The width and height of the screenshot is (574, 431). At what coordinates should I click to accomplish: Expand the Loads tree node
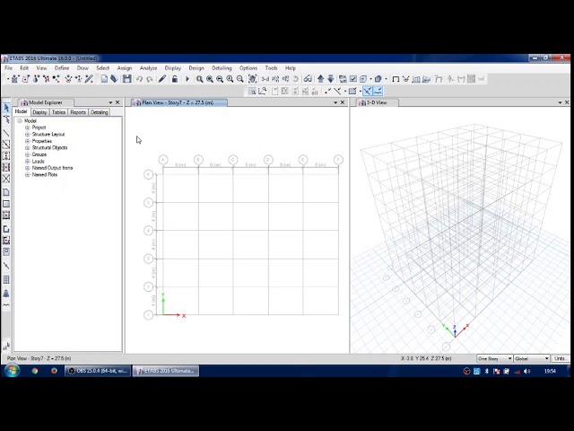pos(28,162)
